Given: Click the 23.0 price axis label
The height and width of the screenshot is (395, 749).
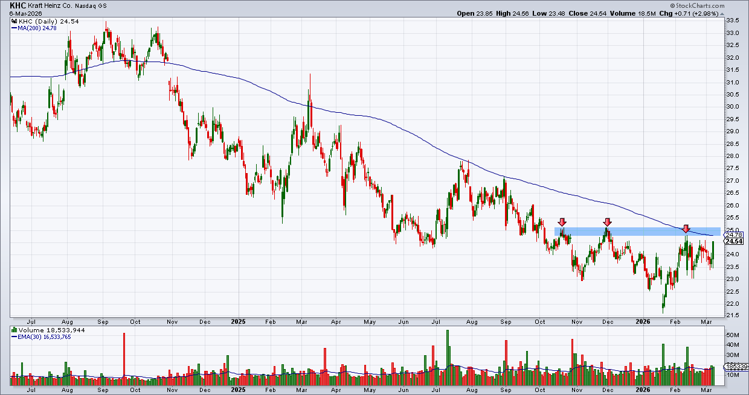Looking at the screenshot, I should coord(731,279).
